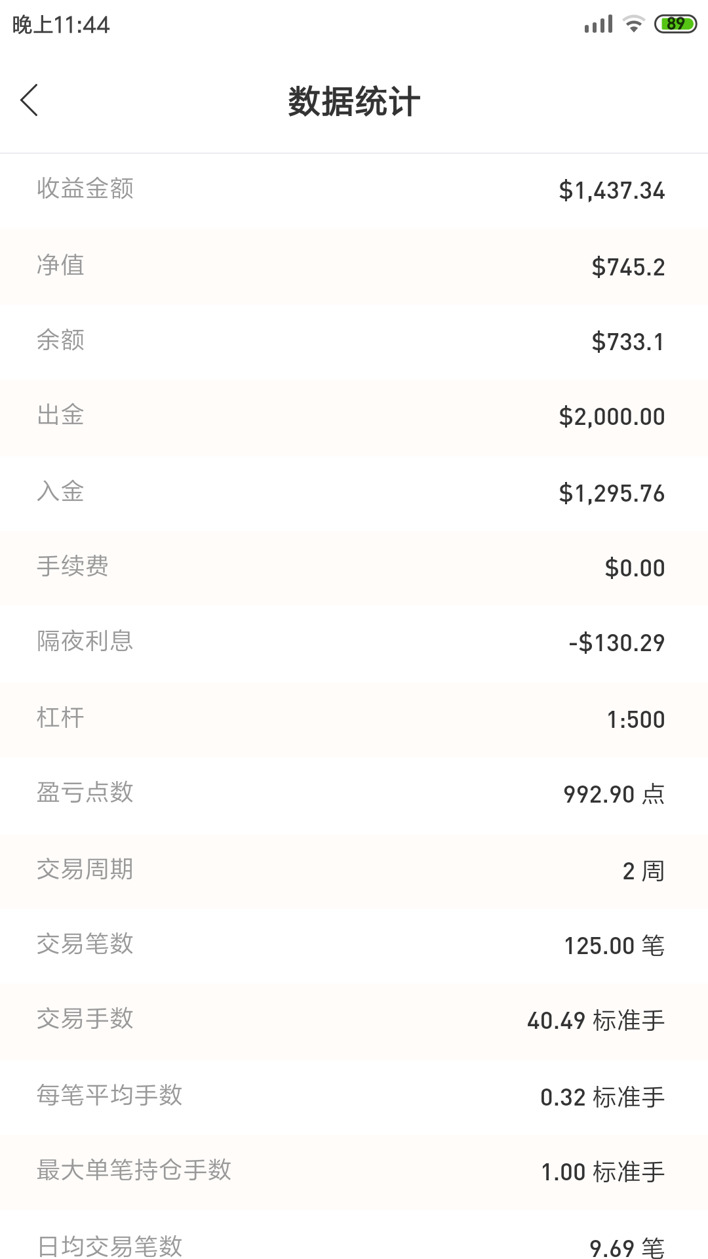Tap the 晚上11:44 clock in status bar
The image size is (708, 1259).
61,25
